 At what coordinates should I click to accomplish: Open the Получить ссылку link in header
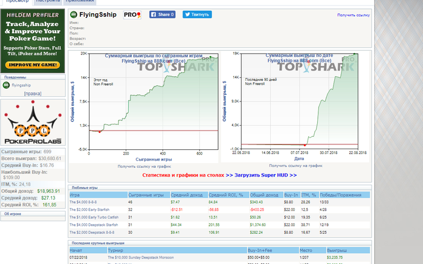354,15
